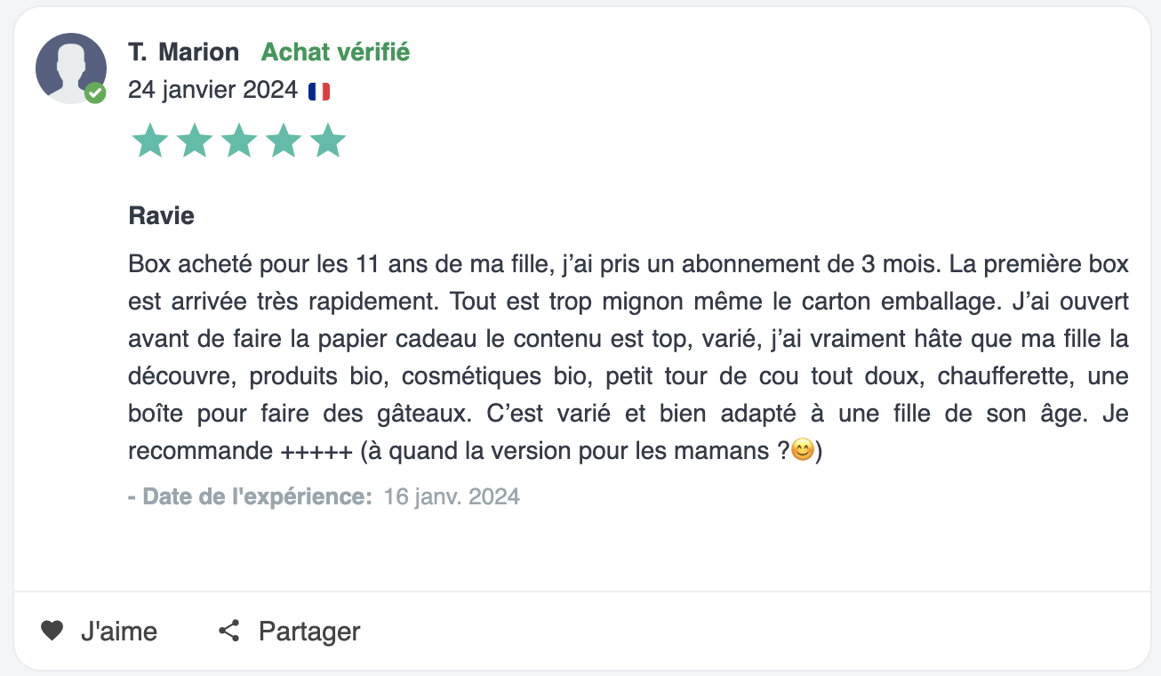Screen dimensions: 1161x676
Task: Like the review with J'aime
Action: [x=99, y=632]
